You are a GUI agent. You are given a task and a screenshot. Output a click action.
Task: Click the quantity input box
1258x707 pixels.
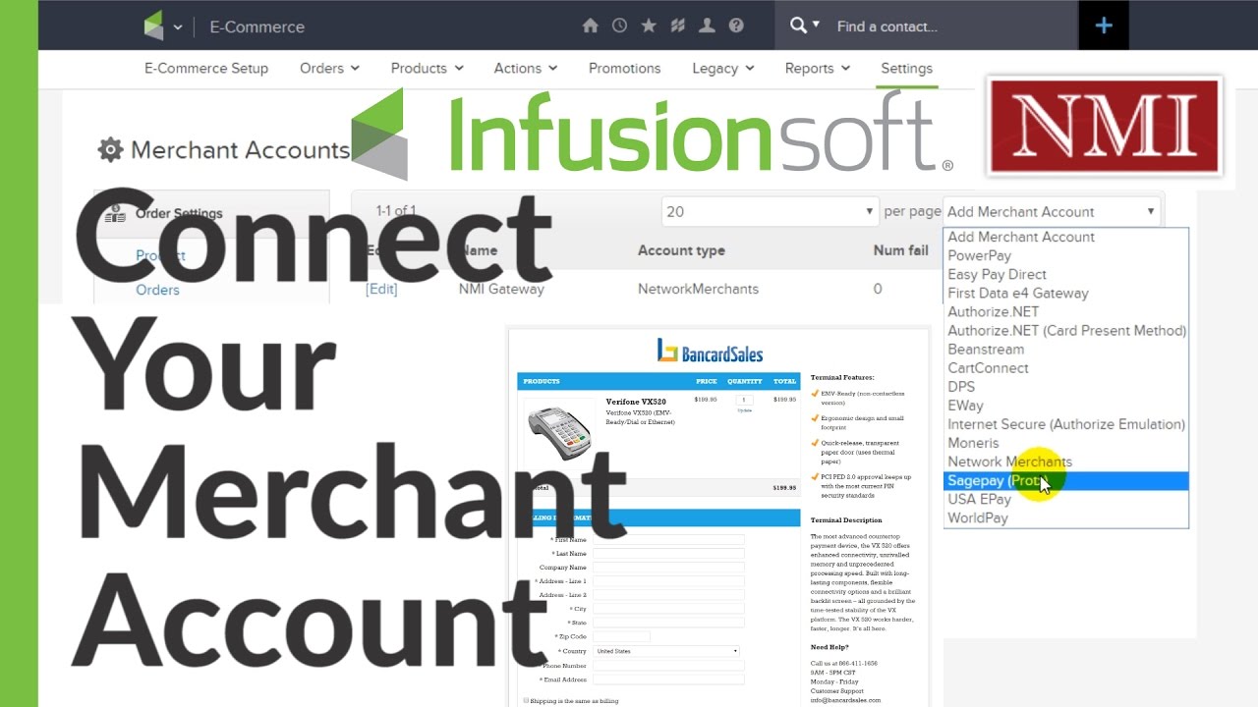coord(744,400)
